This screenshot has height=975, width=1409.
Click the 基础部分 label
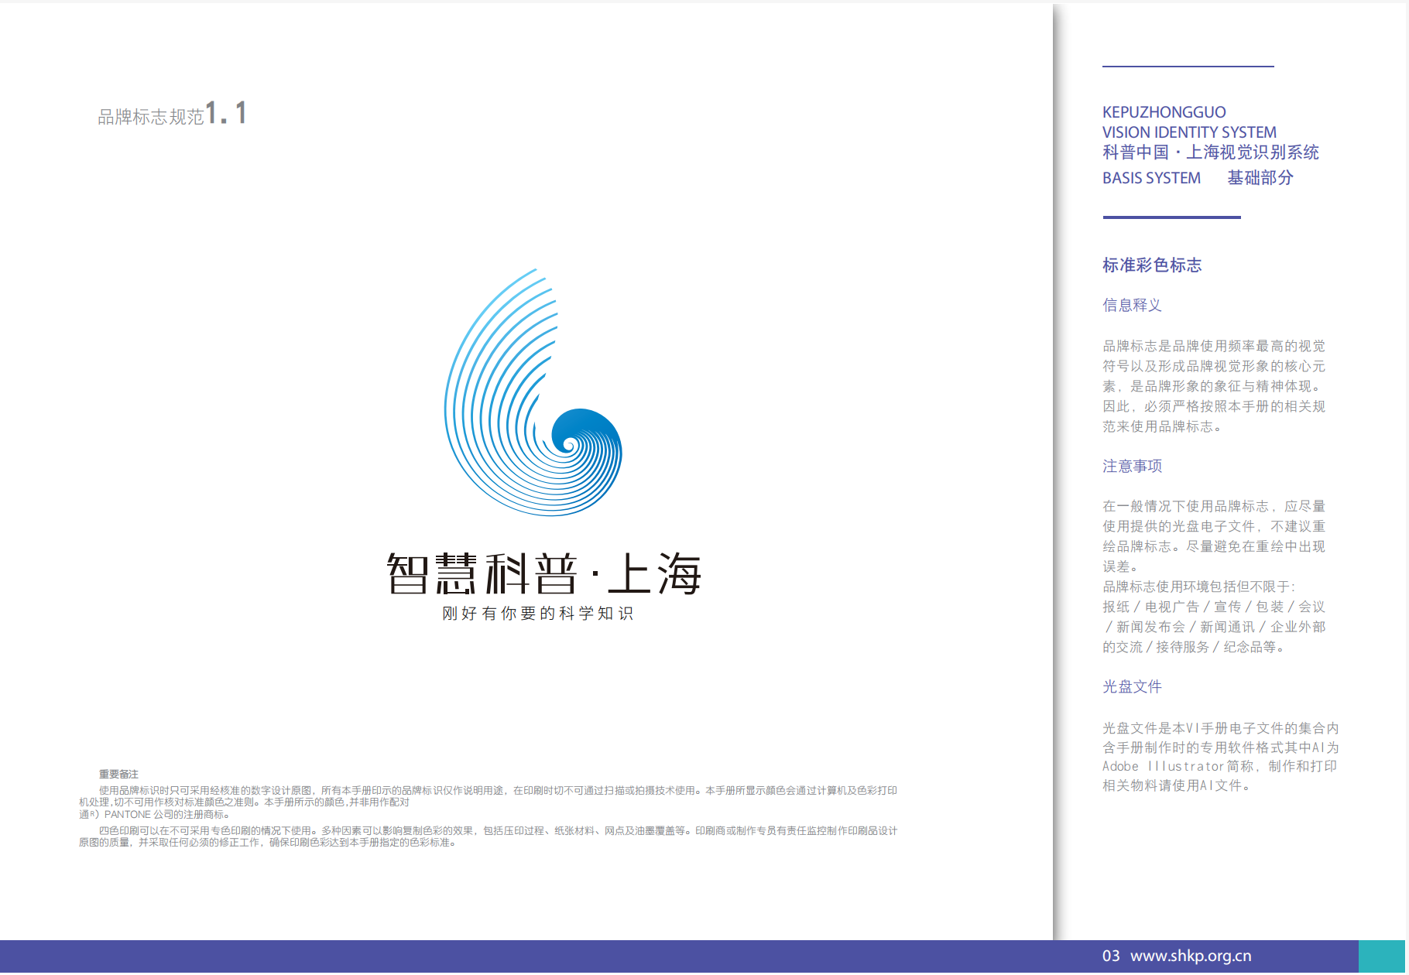[x=1260, y=178]
